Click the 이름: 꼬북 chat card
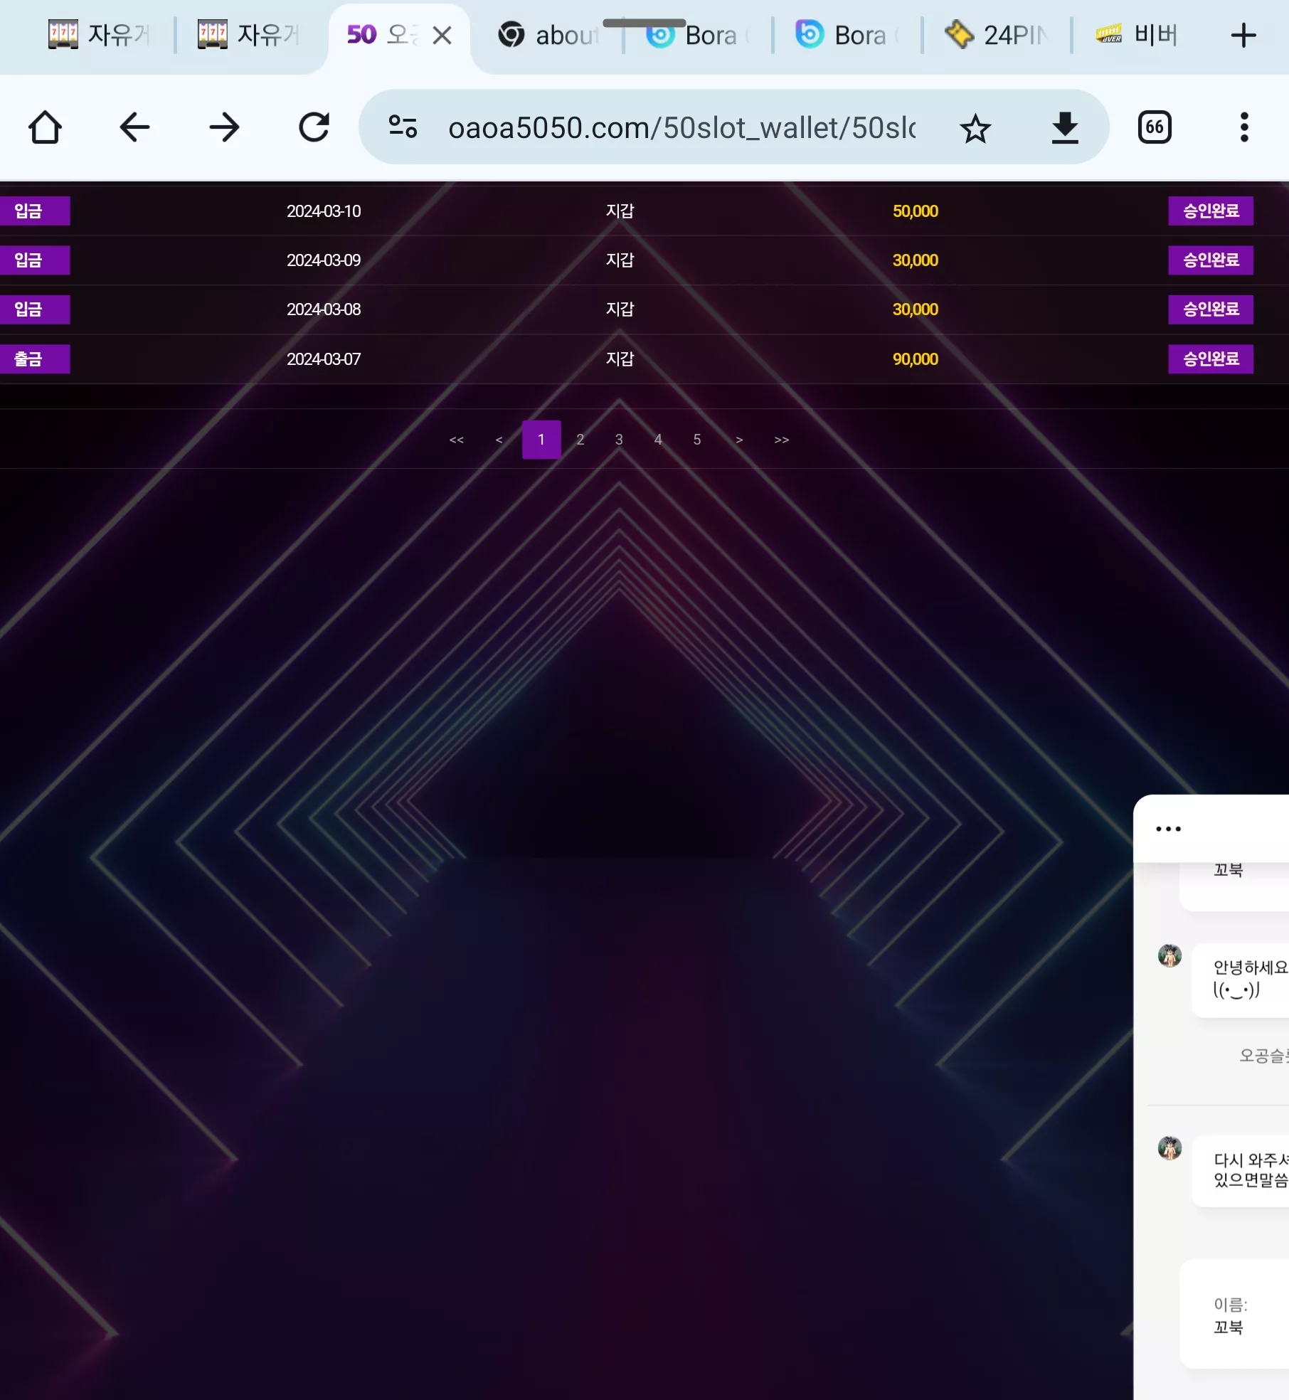 tap(1234, 1315)
